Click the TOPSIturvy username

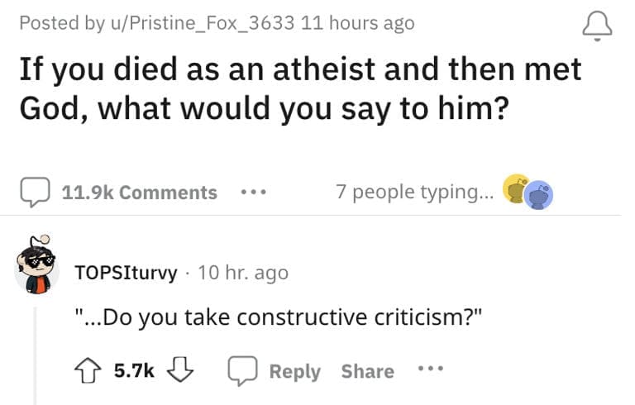125,272
